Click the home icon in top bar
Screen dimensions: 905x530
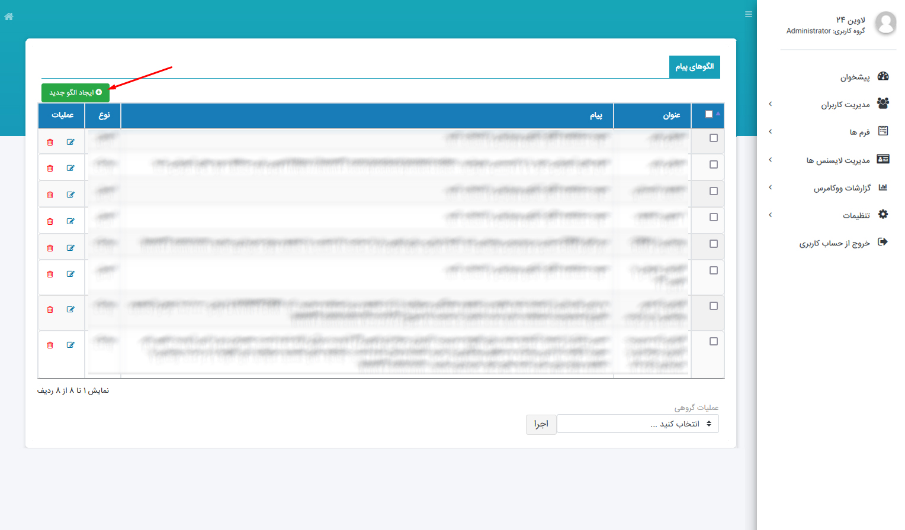coord(9,17)
